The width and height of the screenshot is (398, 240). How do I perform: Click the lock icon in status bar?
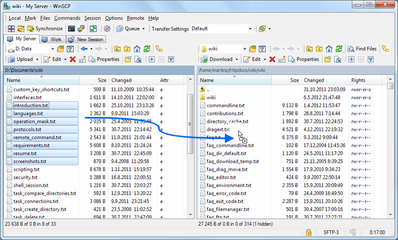pos(308,232)
